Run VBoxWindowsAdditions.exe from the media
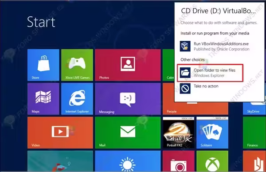This screenshot has height=172, width=266. pos(215,46)
